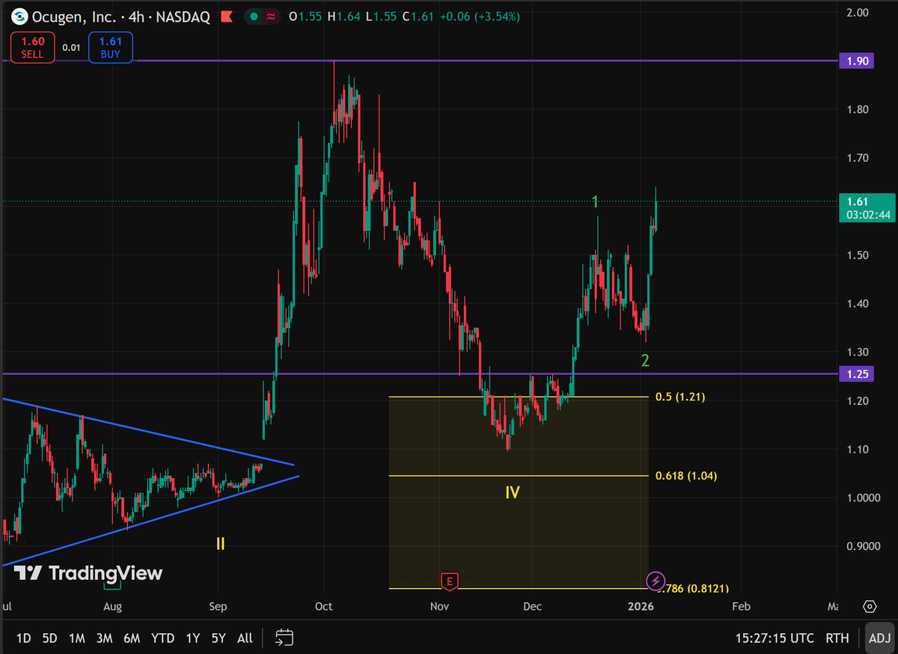Click the 1.61 BUY button

110,47
